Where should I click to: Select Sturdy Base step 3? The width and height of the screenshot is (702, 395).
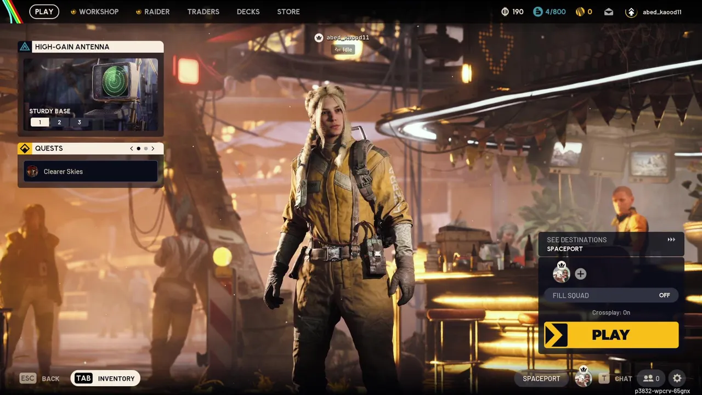click(79, 122)
